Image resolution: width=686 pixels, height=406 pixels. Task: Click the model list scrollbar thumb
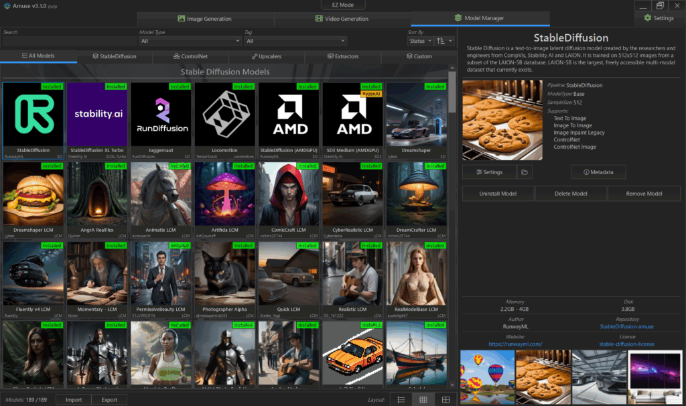pos(452,92)
